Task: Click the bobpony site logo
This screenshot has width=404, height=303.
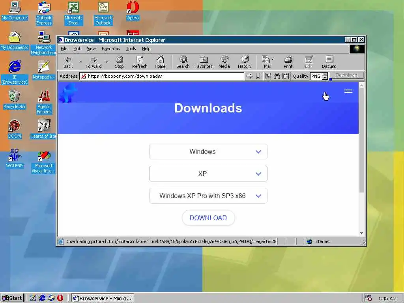Action: click(68, 93)
